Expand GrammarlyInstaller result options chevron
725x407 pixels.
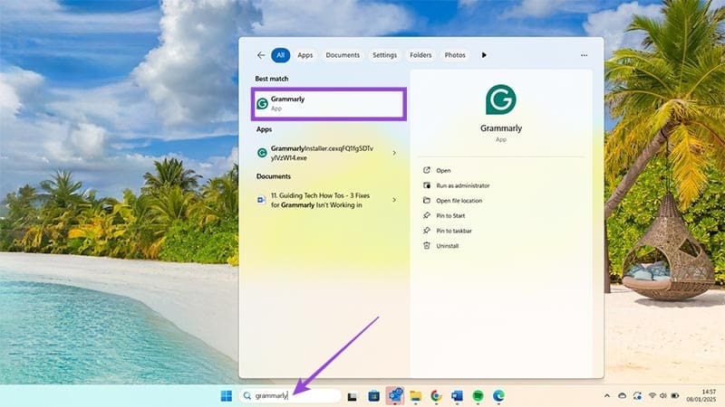point(393,153)
